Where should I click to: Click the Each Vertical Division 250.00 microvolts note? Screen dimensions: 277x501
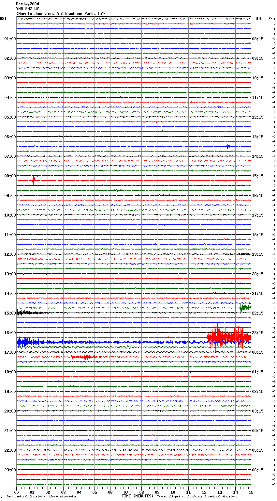[x=42, y=496]
